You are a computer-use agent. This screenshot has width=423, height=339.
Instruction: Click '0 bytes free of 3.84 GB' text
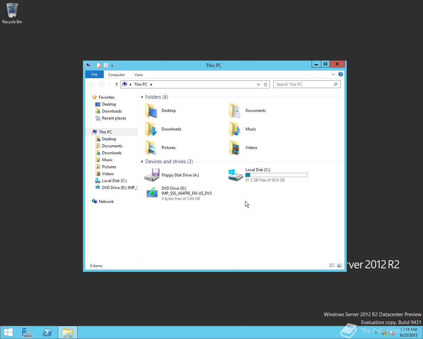181,199
